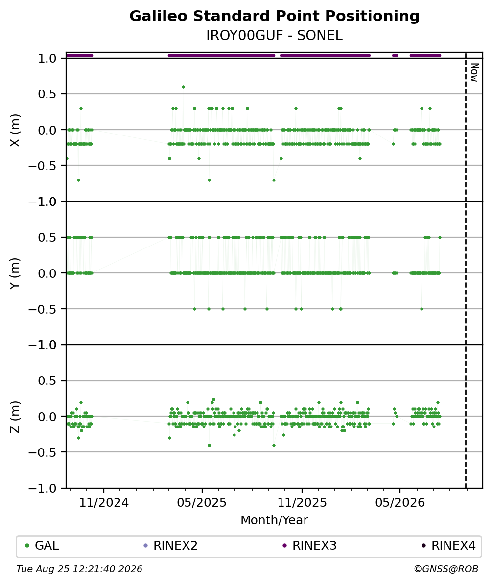Click the subtitle 'IROY00GUF - SONEL'
The height and width of the screenshot is (584, 492).
[274, 36]
